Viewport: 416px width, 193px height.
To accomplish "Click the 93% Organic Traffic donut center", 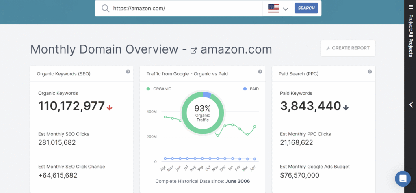I will click(x=202, y=113).
